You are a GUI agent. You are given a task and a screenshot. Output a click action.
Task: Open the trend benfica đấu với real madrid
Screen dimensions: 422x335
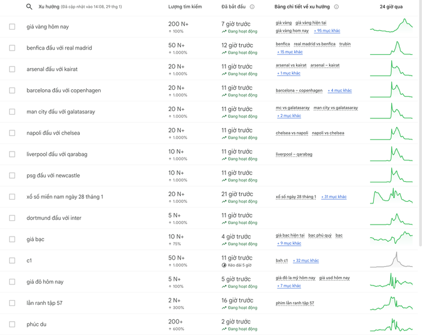click(59, 48)
